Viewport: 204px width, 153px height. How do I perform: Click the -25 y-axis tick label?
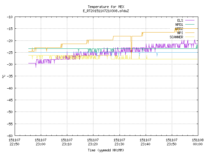pyautogui.click(x=10, y=53)
